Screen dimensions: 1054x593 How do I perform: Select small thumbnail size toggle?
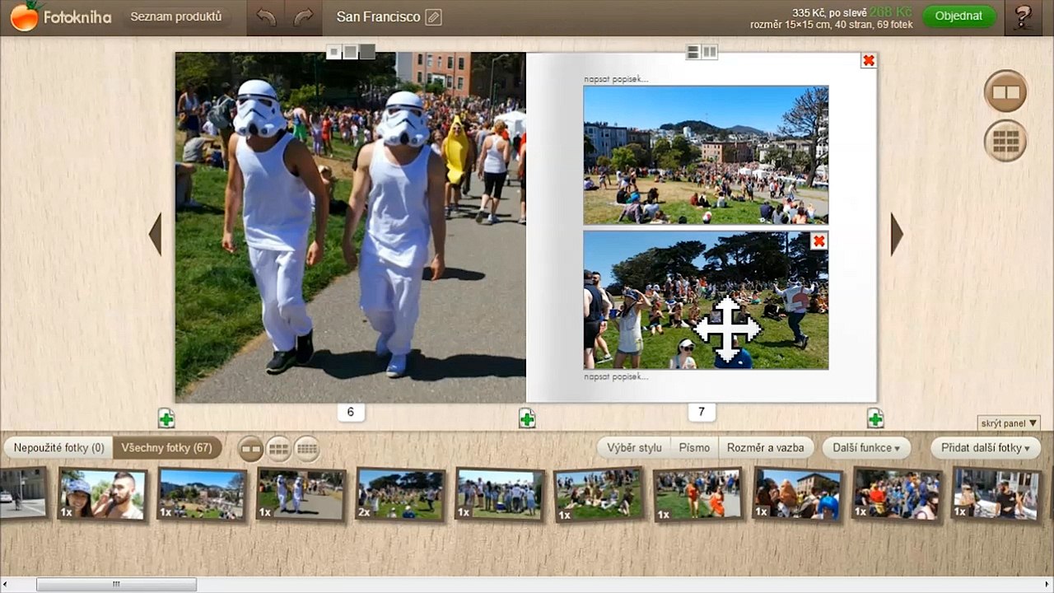(307, 449)
